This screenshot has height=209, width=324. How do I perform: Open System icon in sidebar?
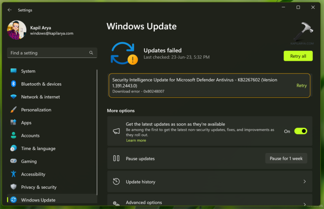[x=13, y=71]
